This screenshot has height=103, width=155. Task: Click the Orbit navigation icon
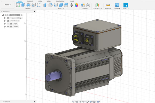73,102
